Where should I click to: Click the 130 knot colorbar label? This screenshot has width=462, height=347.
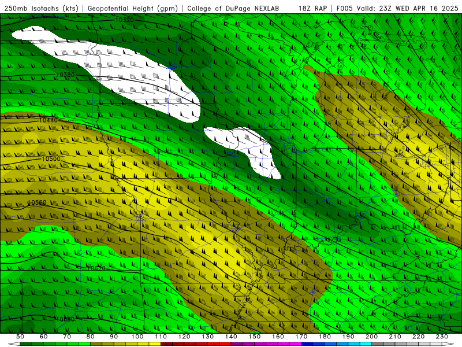[208, 337]
